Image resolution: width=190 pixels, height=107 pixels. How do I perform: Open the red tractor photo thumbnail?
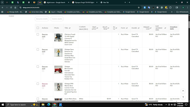pyautogui.click(x=58, y=70)
